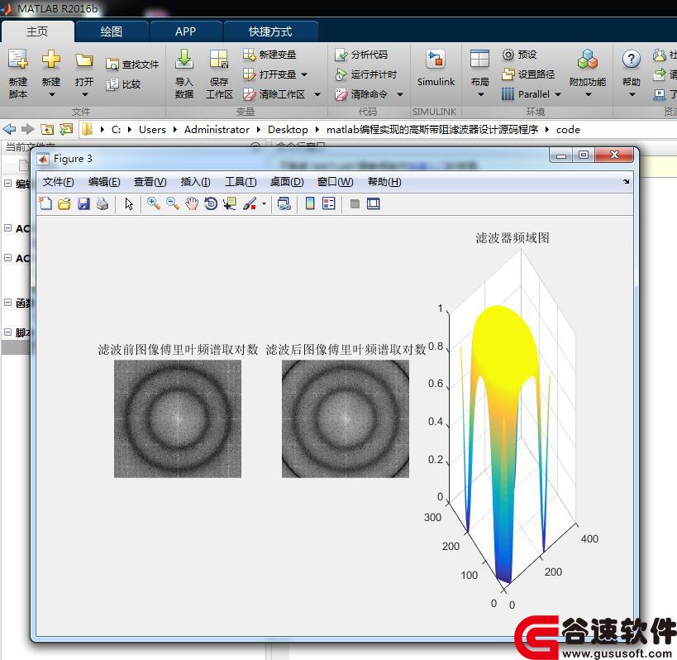Click Show Plot Tools and Dock icon
The height and width of the screenshot is (660, 677).
pyautogui.click(x=373, y=203)
